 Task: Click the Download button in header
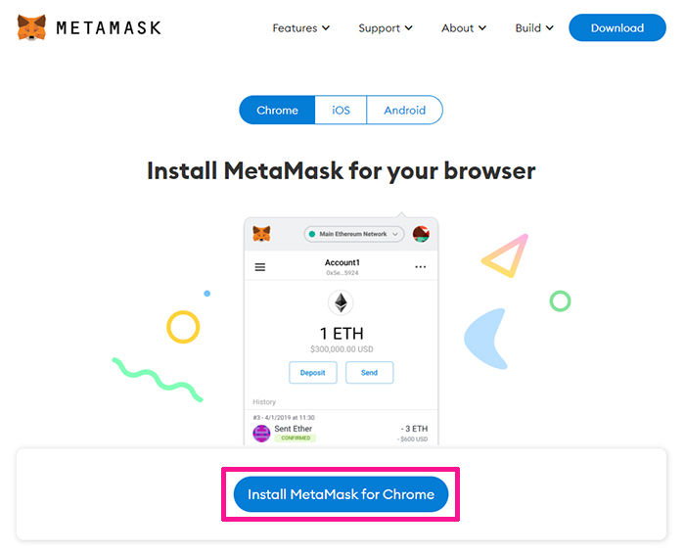(617, 27)
